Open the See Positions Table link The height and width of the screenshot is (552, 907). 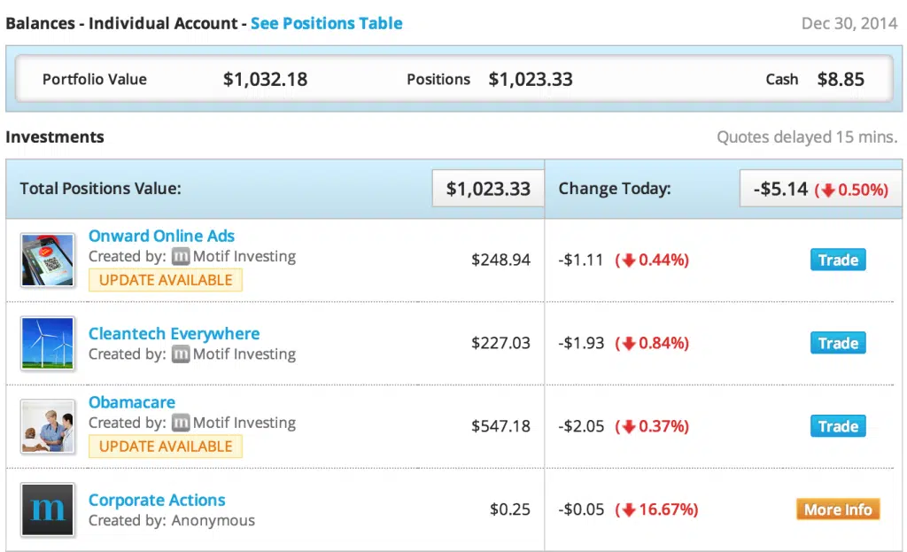pos(326,23)
